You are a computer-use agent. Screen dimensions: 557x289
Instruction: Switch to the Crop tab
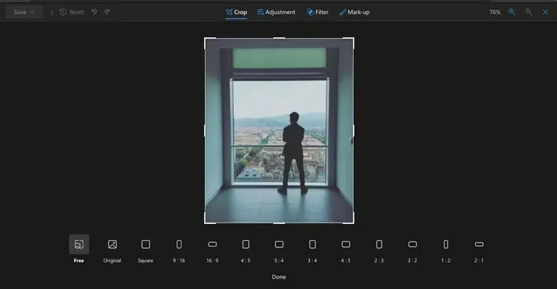pos(236,12)
